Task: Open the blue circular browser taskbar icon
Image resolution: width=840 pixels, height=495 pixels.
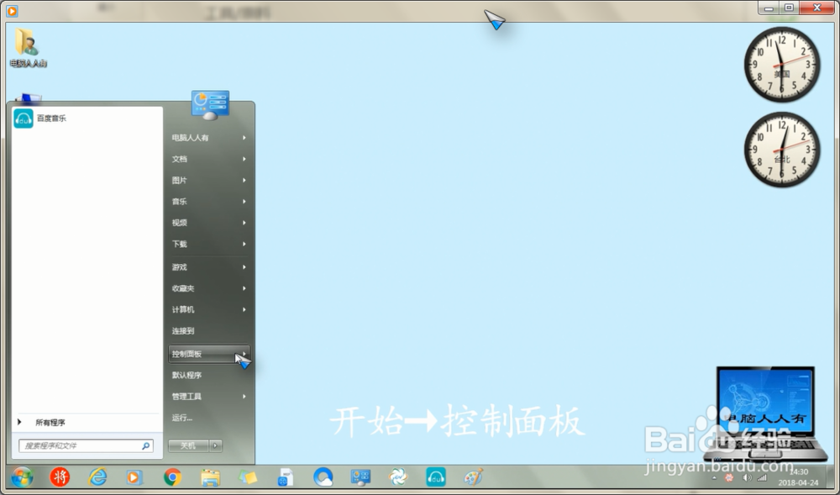Action: pyautogui.click(x=323, y=477)
